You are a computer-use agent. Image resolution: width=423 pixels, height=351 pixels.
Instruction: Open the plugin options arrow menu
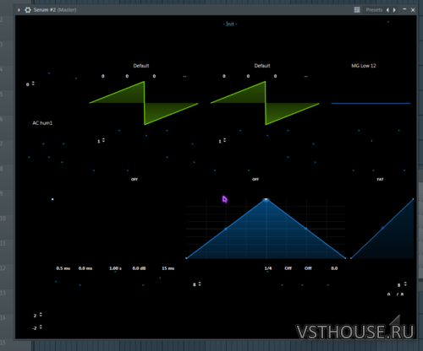(x=19, y=10)
